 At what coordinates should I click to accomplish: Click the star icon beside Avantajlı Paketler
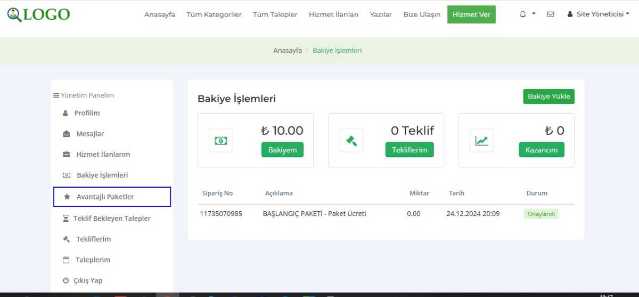pos(67,197)
